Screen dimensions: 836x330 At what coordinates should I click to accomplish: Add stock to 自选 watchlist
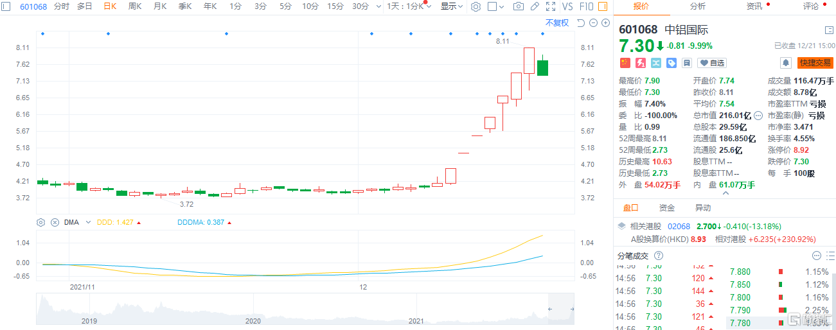click(x=712, y=63)
